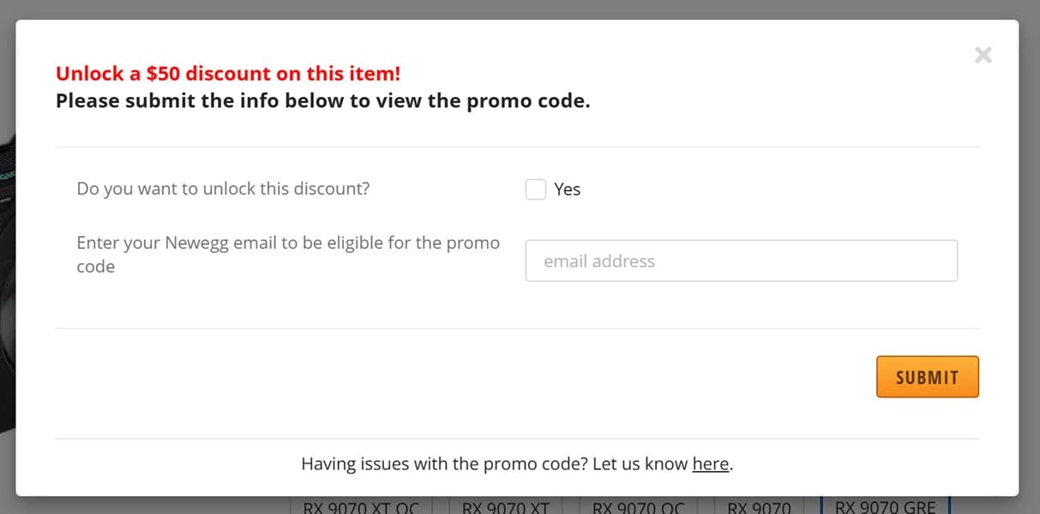Click the 'Enter your Newegg email' label
This screenshot has width=1040, height=514.
coord(288,254)
